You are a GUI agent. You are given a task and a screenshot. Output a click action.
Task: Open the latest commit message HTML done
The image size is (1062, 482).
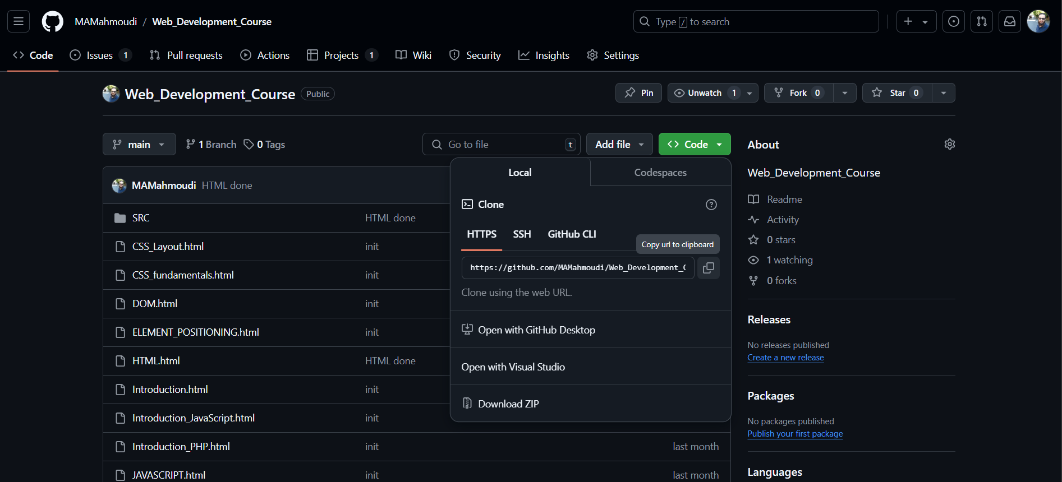(x=227, y=186)
